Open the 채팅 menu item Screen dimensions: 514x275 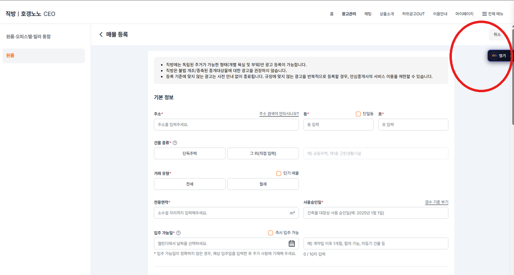pos(368,14)
